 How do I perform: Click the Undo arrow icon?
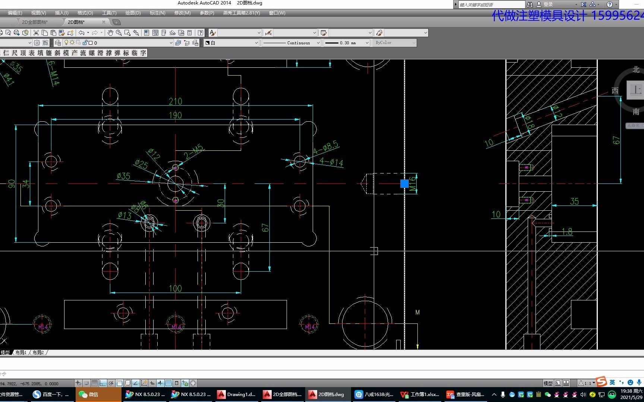point(82,33)
